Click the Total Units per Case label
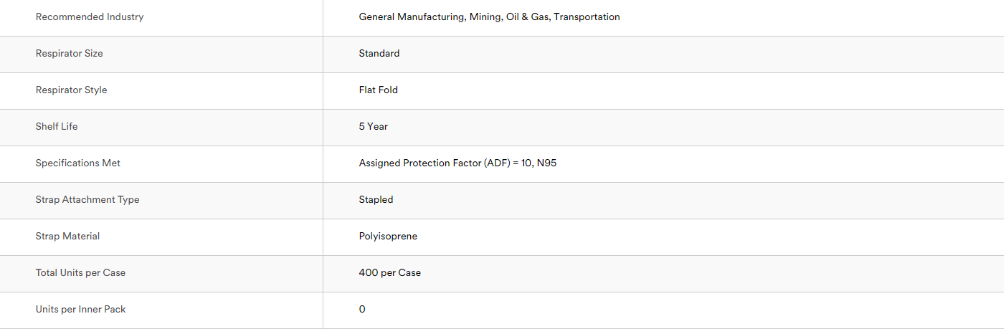 pos(80,272)
